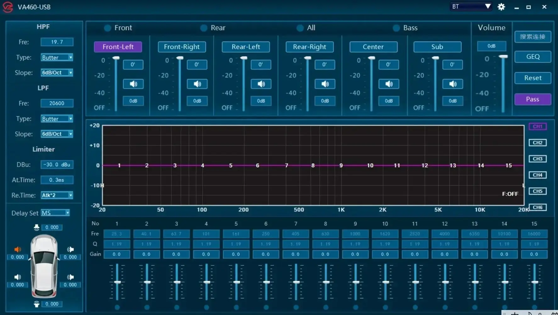Click the Reset button
Viewport: 558px width, 315px height.
[x=533, y=78]
